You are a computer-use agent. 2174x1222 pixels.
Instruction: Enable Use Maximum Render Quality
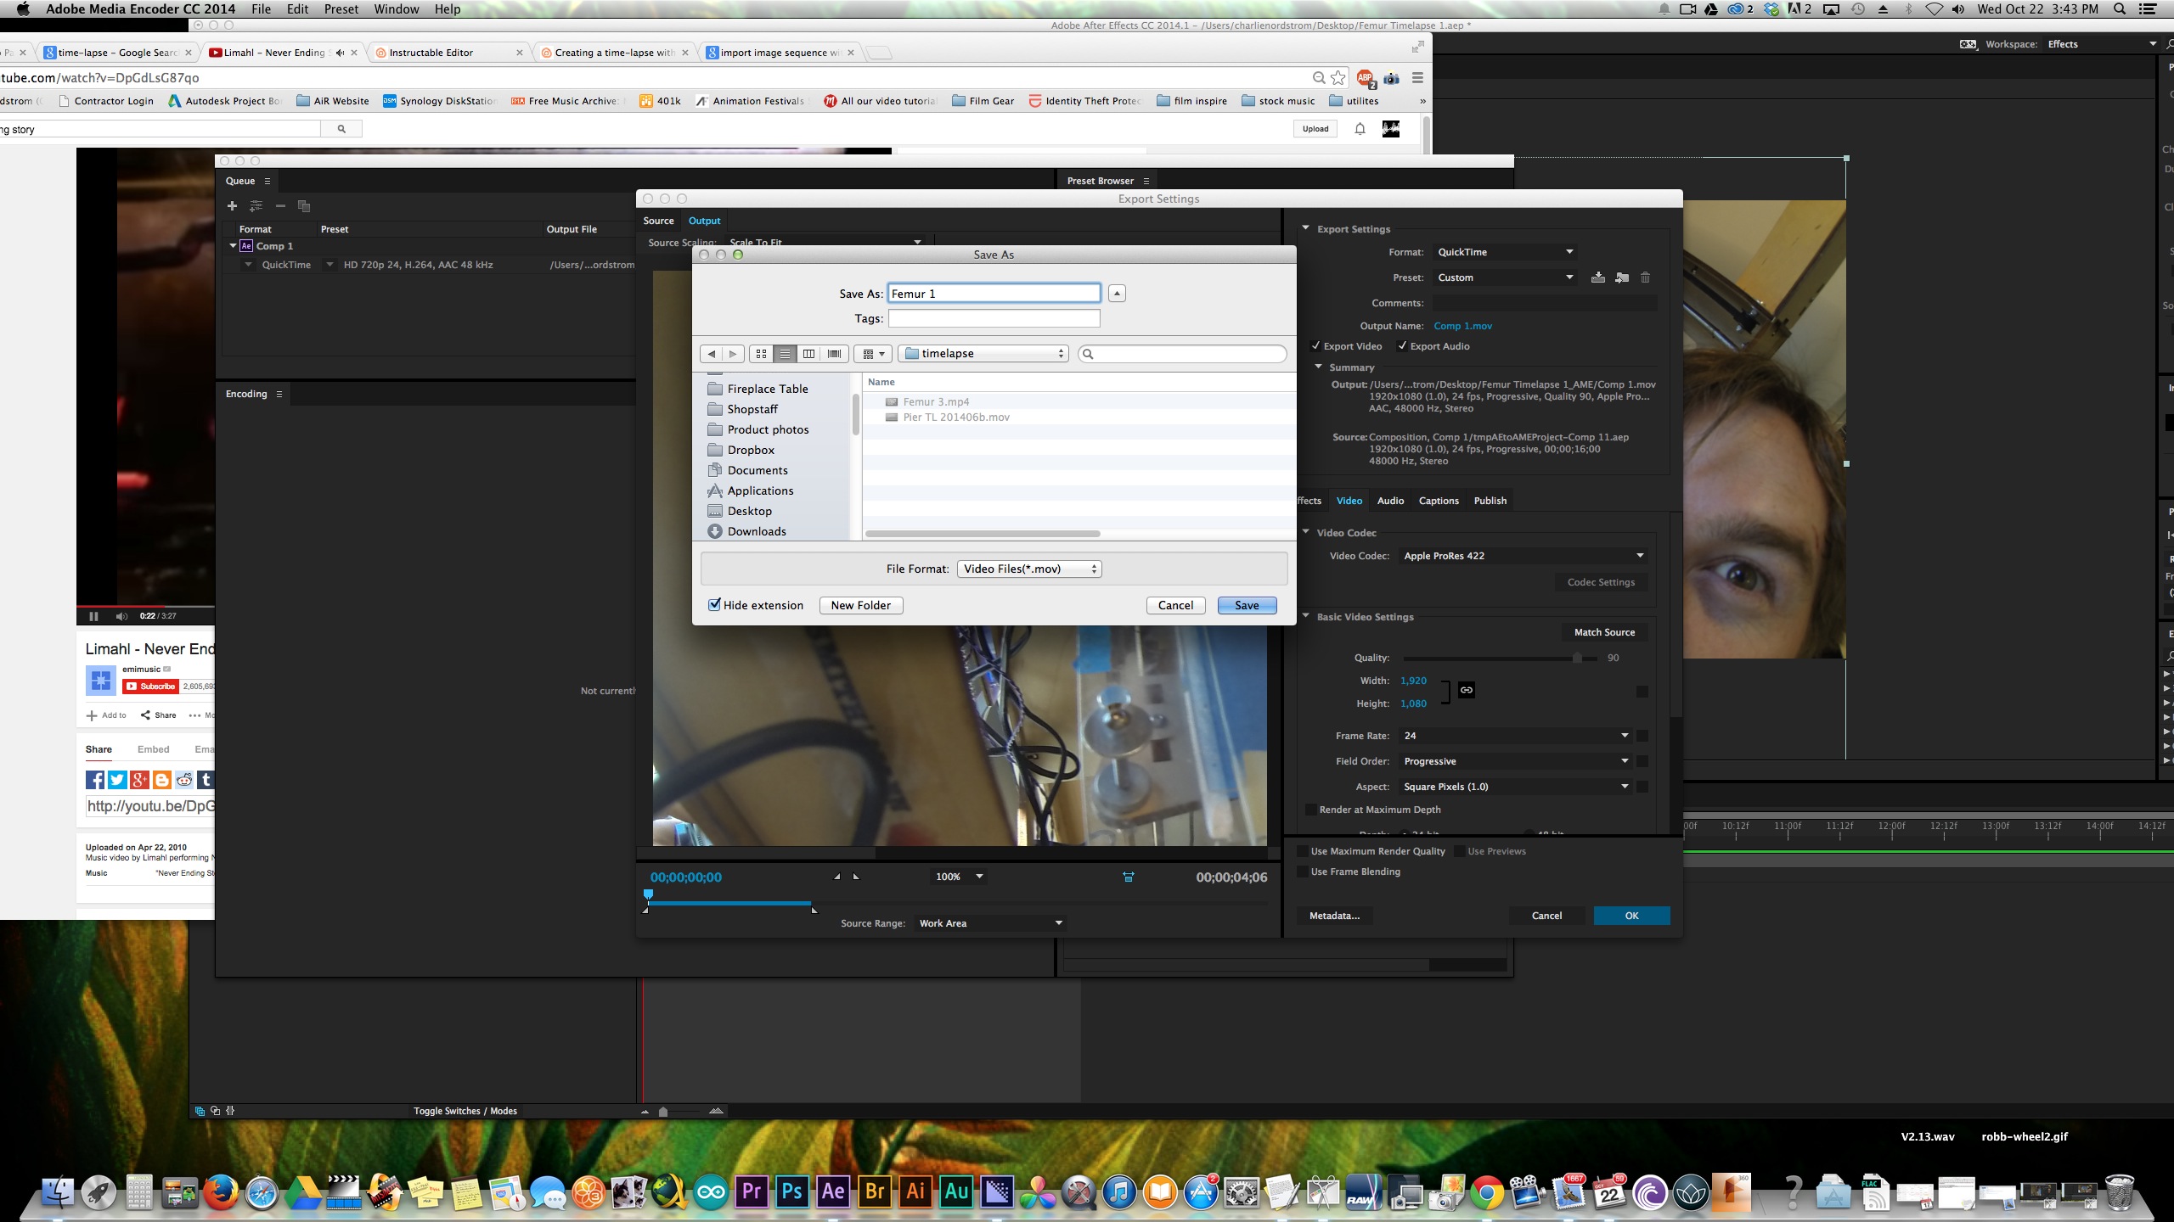pyautogui.click(x=1302, y=851)
